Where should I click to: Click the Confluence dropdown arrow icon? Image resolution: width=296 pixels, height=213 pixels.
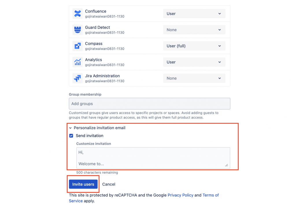pos(219,14)
